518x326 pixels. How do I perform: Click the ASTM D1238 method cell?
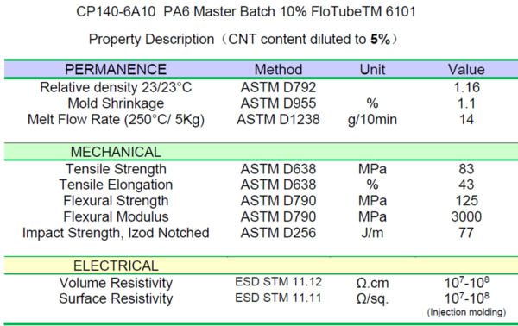pyautogui.click(x=278, y=119)
